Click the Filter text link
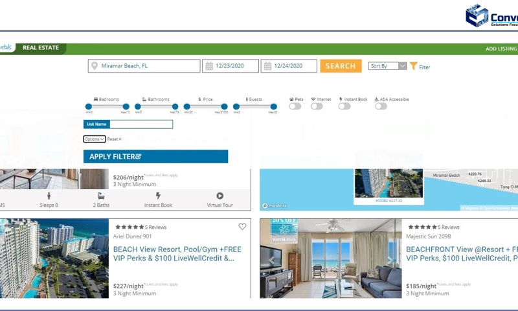Screen dimensions: 518x311 (425, 67)
